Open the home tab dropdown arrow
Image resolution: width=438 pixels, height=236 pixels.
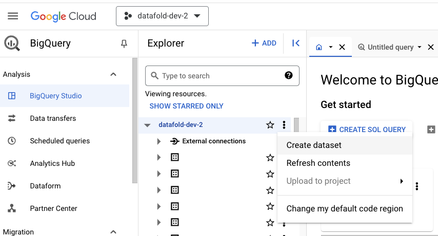tap(331, 47)
